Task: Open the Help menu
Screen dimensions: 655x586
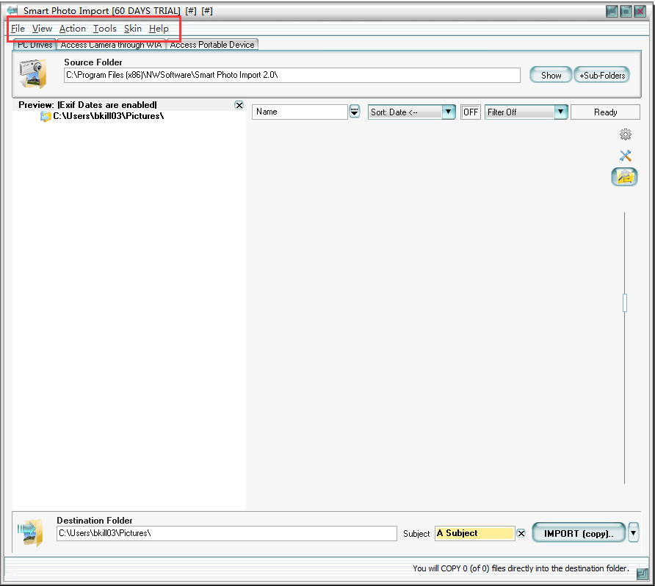Action: coord(159,29)
